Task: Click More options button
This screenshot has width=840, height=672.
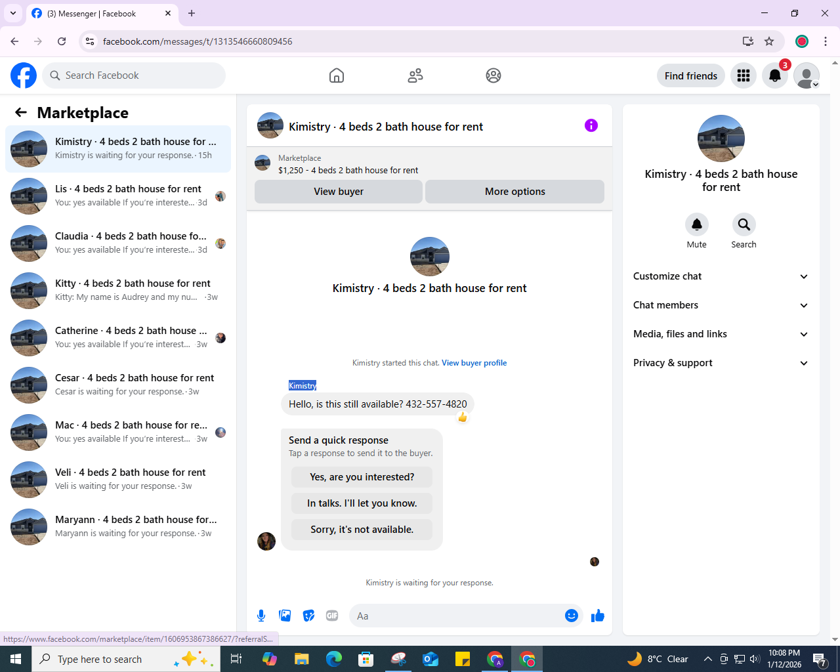Action: (x=515, y=192)
